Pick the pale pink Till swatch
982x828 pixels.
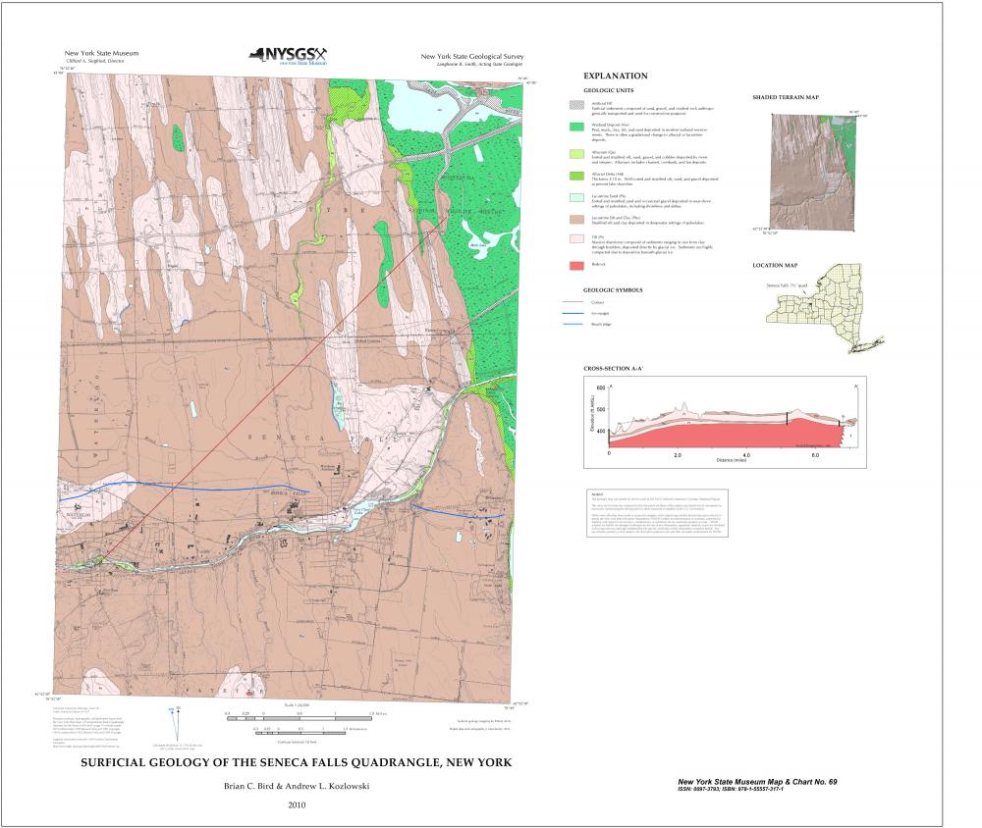point(573,238)
